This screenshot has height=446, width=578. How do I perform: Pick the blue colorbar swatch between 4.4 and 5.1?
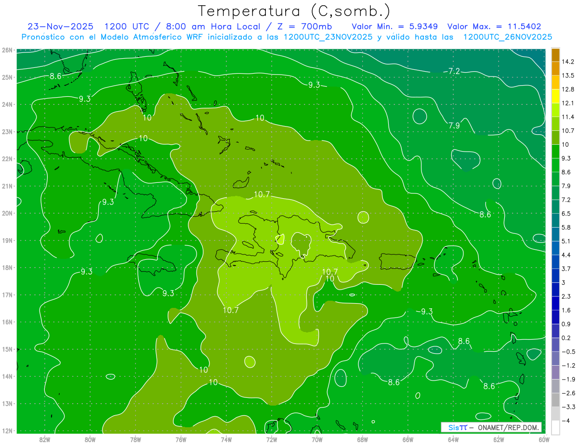(555, 248)
